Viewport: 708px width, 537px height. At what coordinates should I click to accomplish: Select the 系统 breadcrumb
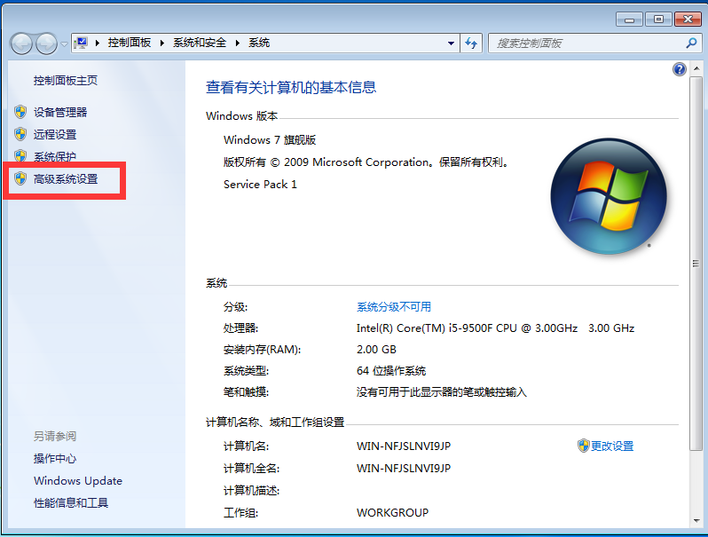coord(259,43)
